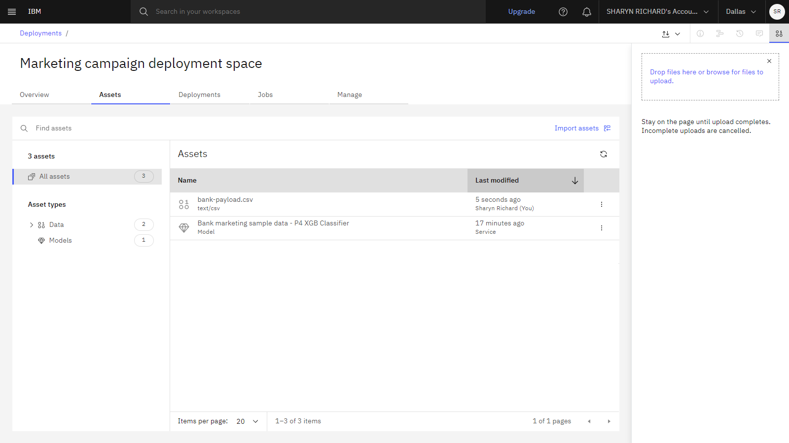Open the account switcher dropdown
The width and height of the screenshot is (789, 443).
click(x=658, y=12)
